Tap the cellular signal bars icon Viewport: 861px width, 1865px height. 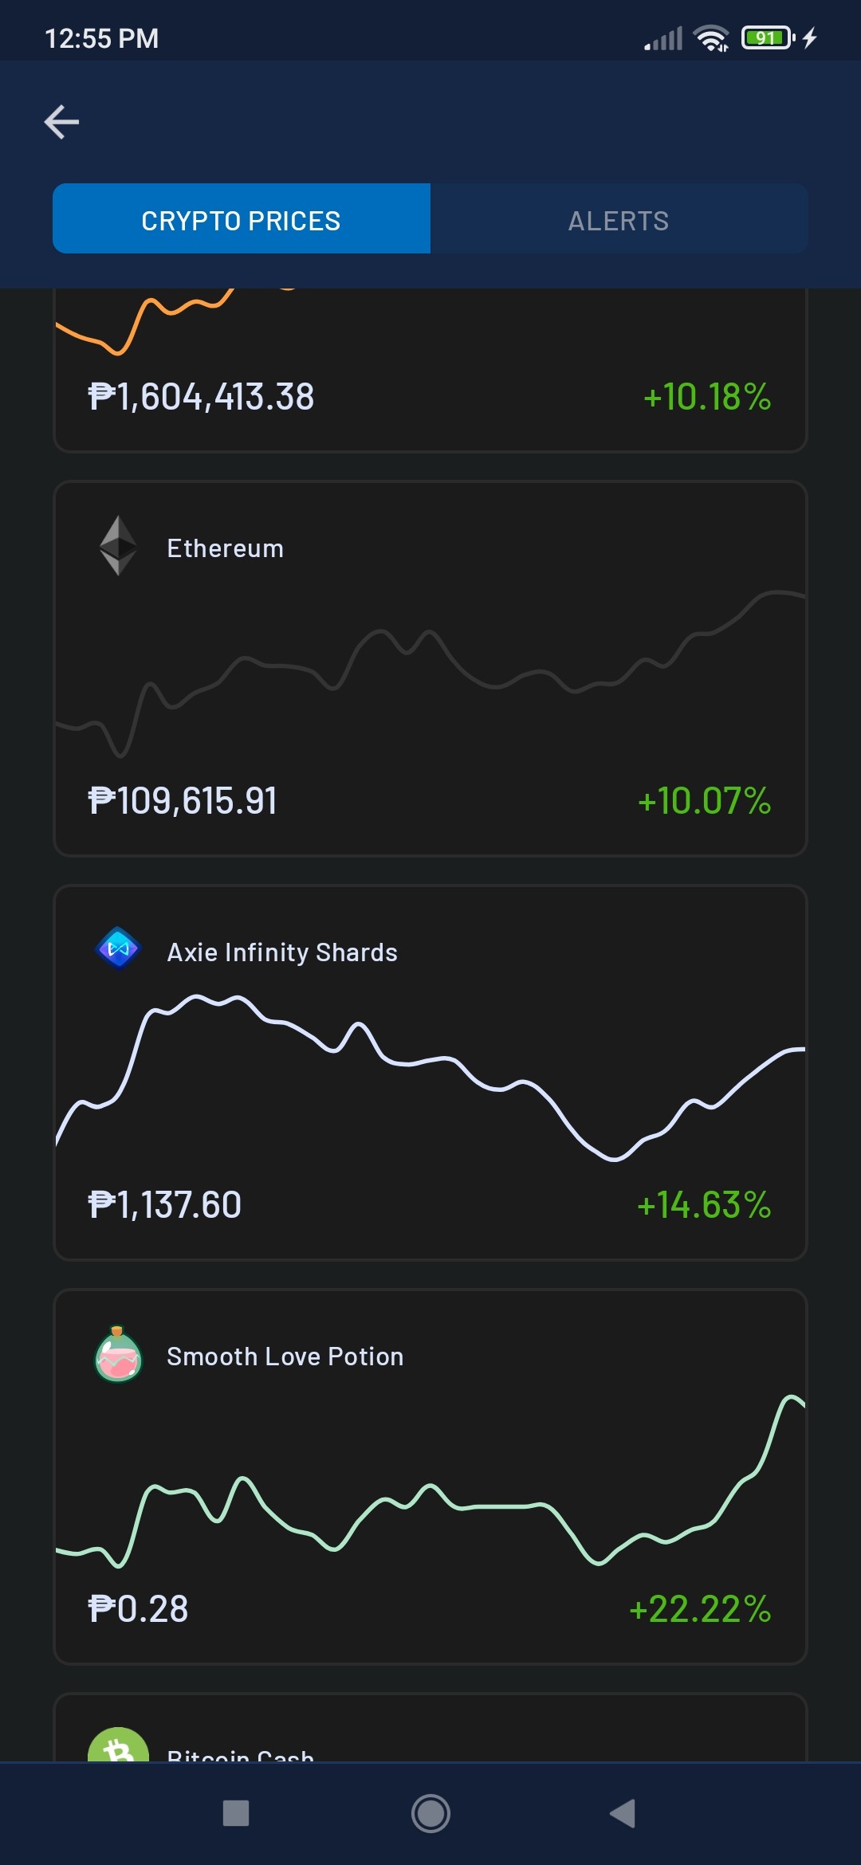663,38
